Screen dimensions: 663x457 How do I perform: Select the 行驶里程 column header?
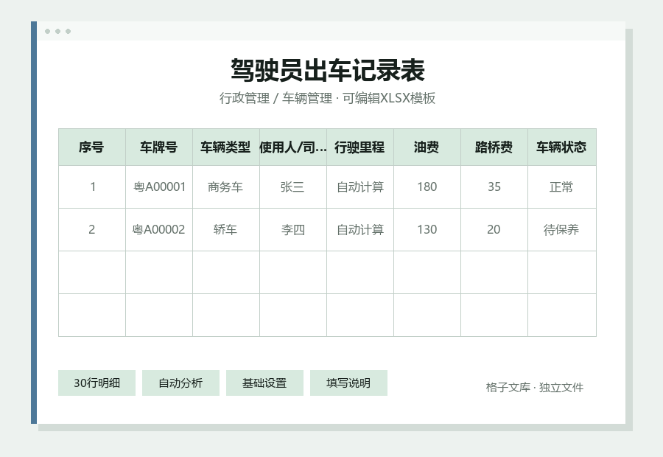pyautogui.click(x=359, y=147)
